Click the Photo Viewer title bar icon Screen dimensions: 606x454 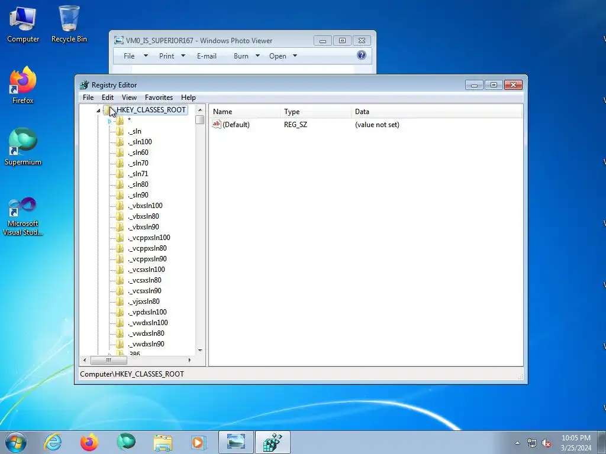pyautogui.click(x=119, y=41)
